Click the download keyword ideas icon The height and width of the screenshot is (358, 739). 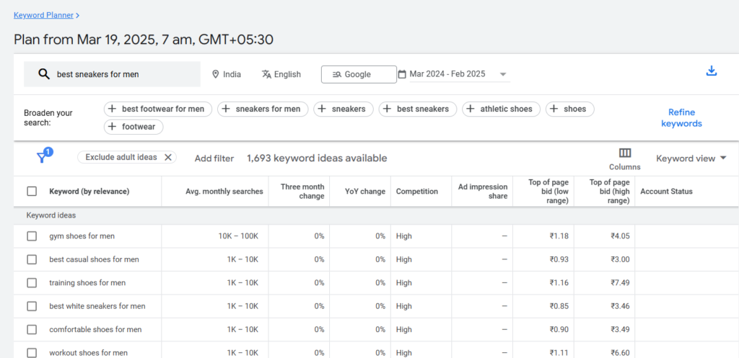click(711, 71)
